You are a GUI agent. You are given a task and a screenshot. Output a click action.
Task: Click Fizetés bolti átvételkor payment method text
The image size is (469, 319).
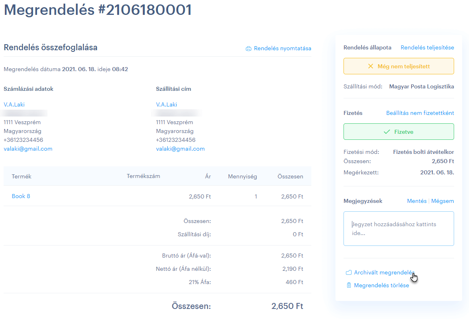tap(423, 152)
